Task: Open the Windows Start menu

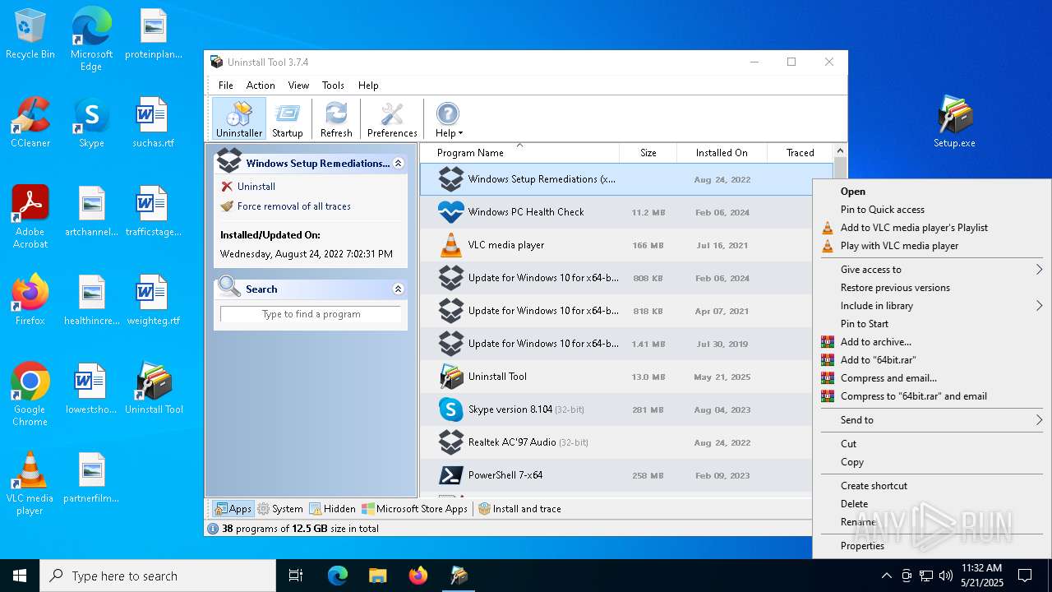Action: pyautogui.click(x=20, y=576)
